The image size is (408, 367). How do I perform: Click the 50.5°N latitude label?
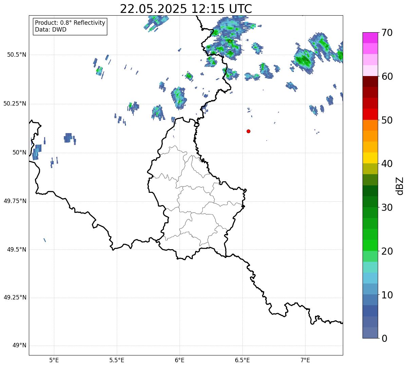[17, 55]
